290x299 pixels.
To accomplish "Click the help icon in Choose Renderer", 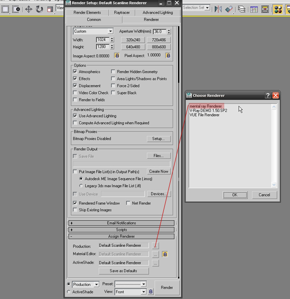I will coord(268,96).
